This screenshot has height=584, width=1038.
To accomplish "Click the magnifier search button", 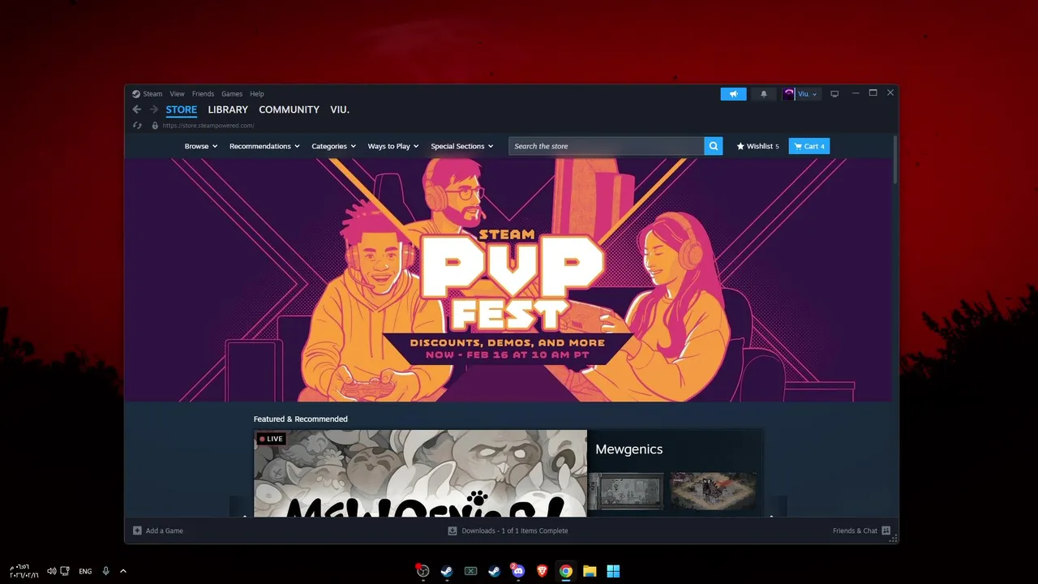I will click(714, 146).
